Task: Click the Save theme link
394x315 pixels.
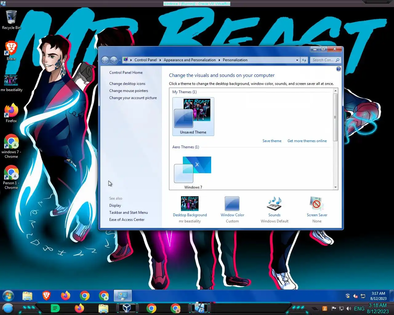Action: (272, 141)
